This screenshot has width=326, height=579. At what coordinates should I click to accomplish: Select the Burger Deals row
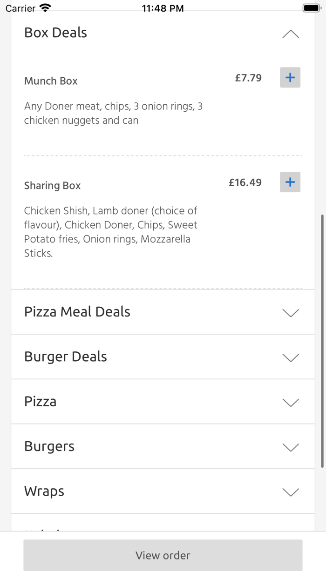(66, 357)
